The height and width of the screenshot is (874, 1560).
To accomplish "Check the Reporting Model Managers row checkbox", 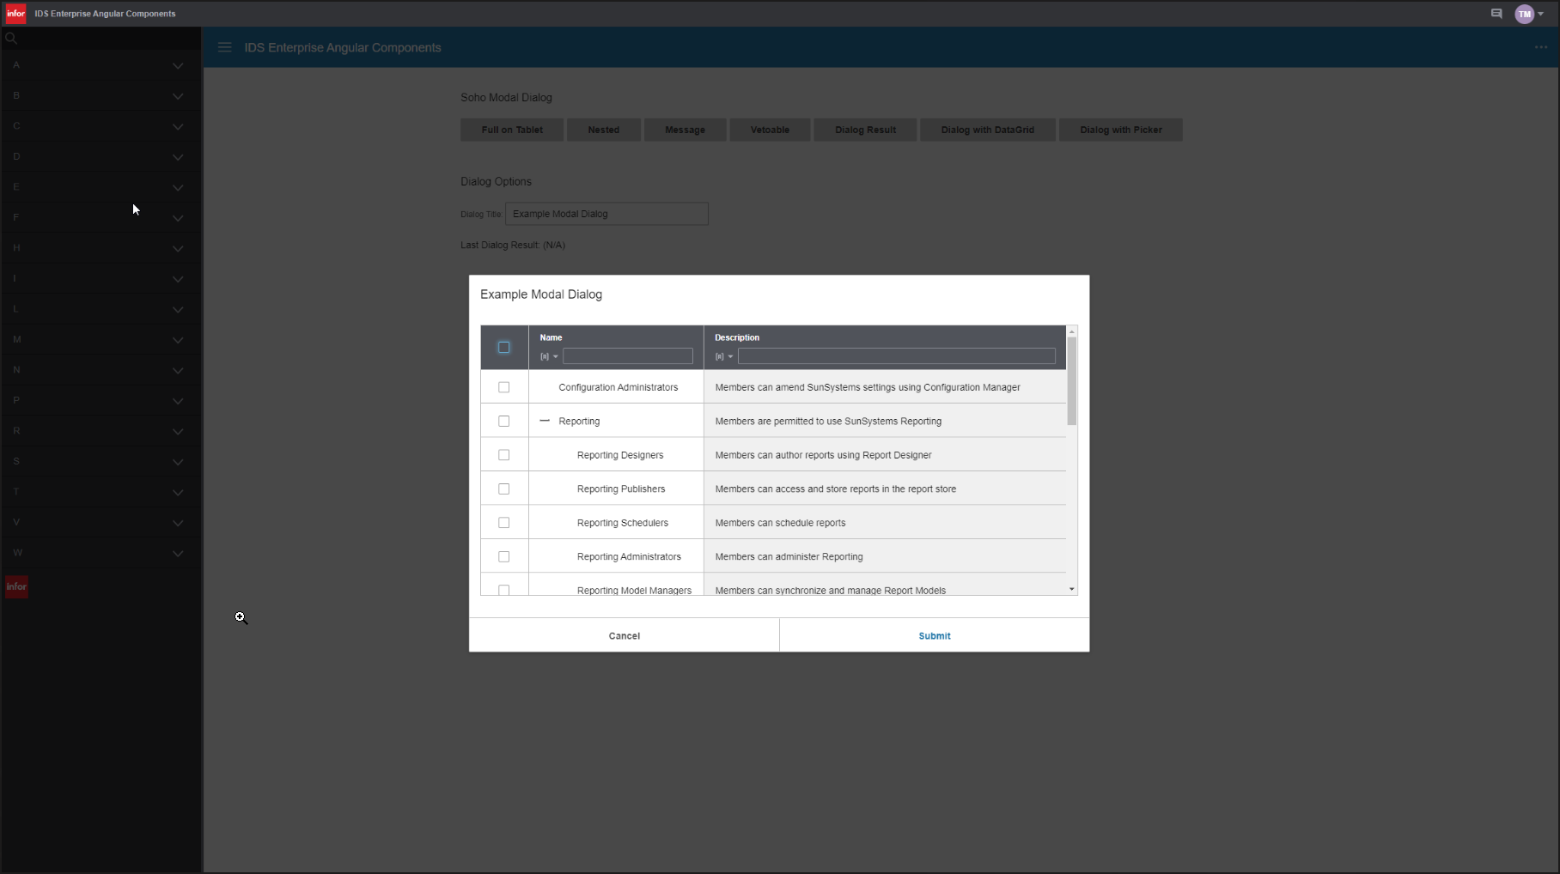I will click(504, 590).
